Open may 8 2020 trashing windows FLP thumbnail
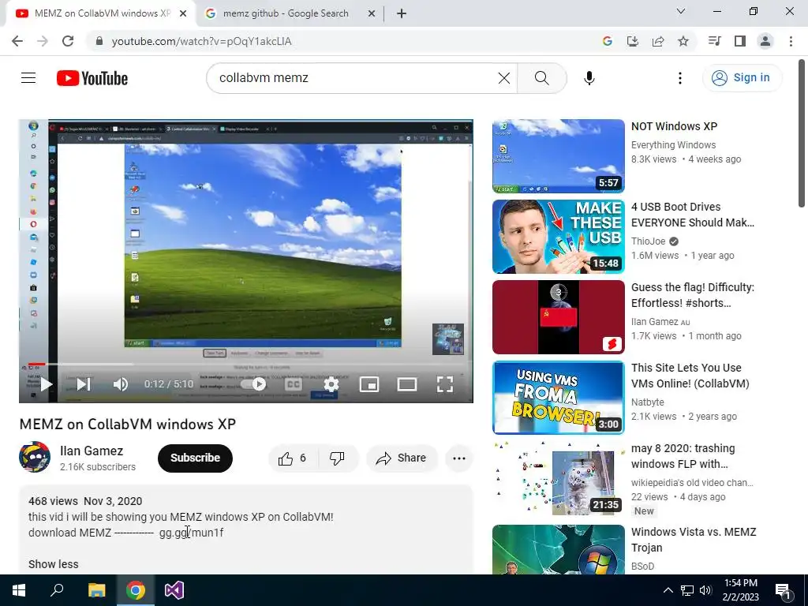Screen dimensions: 808x606 click(559, 478)
